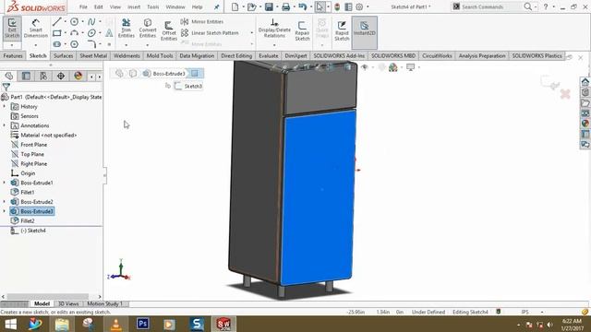
Task: Open Linear Sketch Pattern dropdown arrow
Action: point(252,33)
